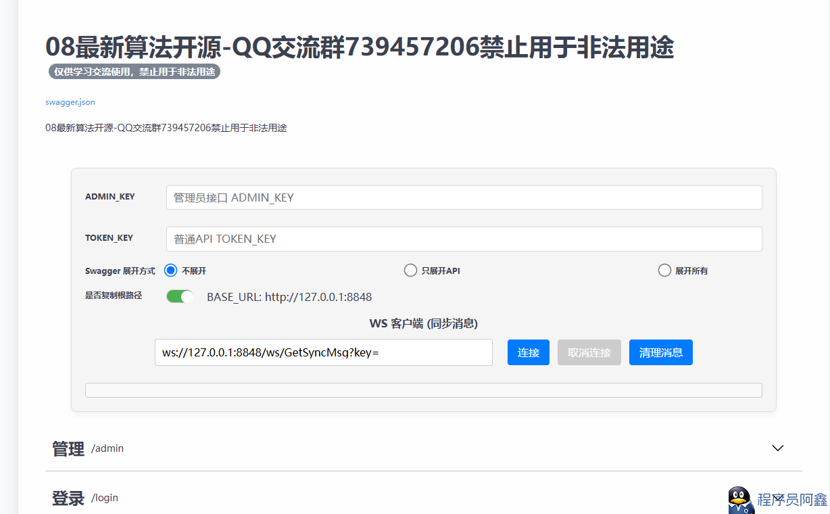
Task: Select the 不展开 radio option
Action: (x=171, y=271)
